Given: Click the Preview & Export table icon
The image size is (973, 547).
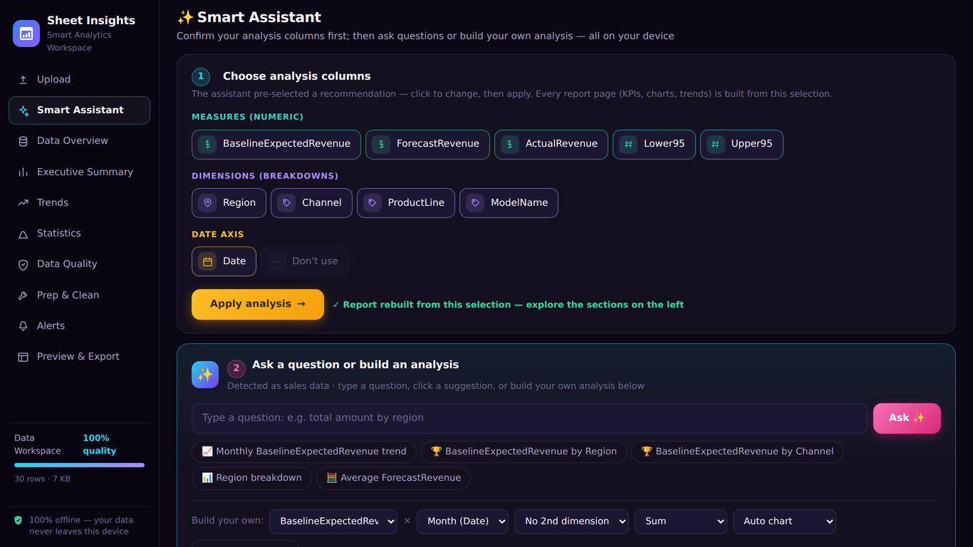Looking at the screenshot, I should (23, 357).
